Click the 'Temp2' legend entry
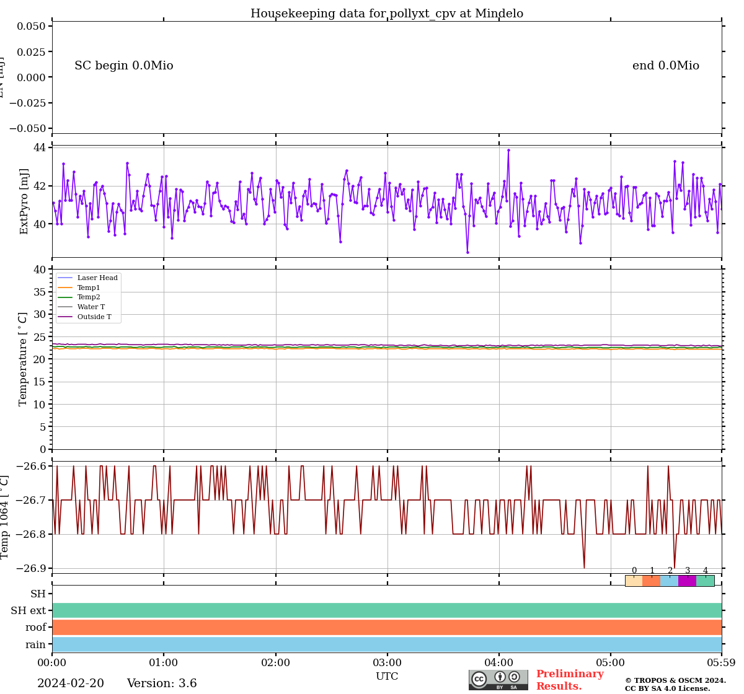 (79, 297)
